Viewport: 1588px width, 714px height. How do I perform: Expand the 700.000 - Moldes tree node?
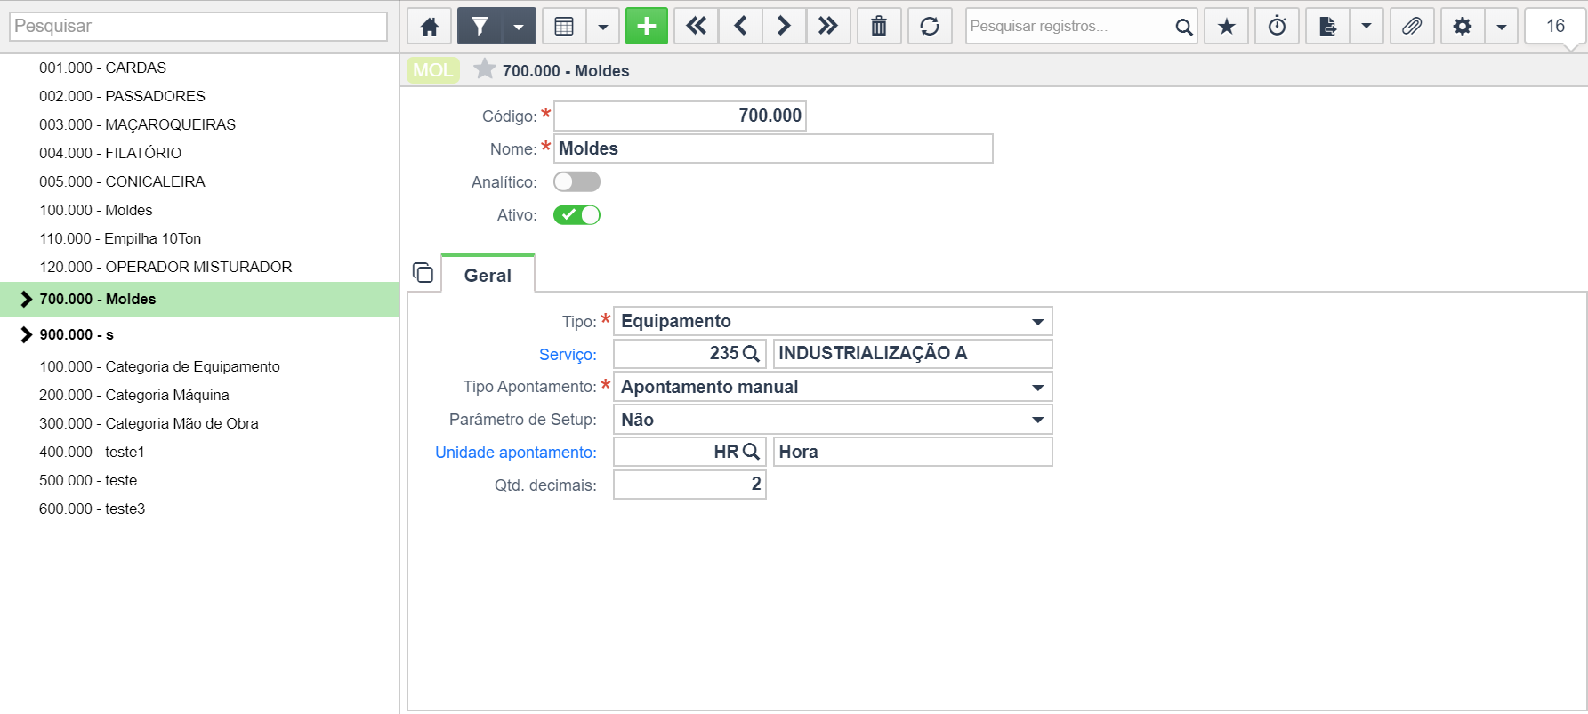click(26, 300)
